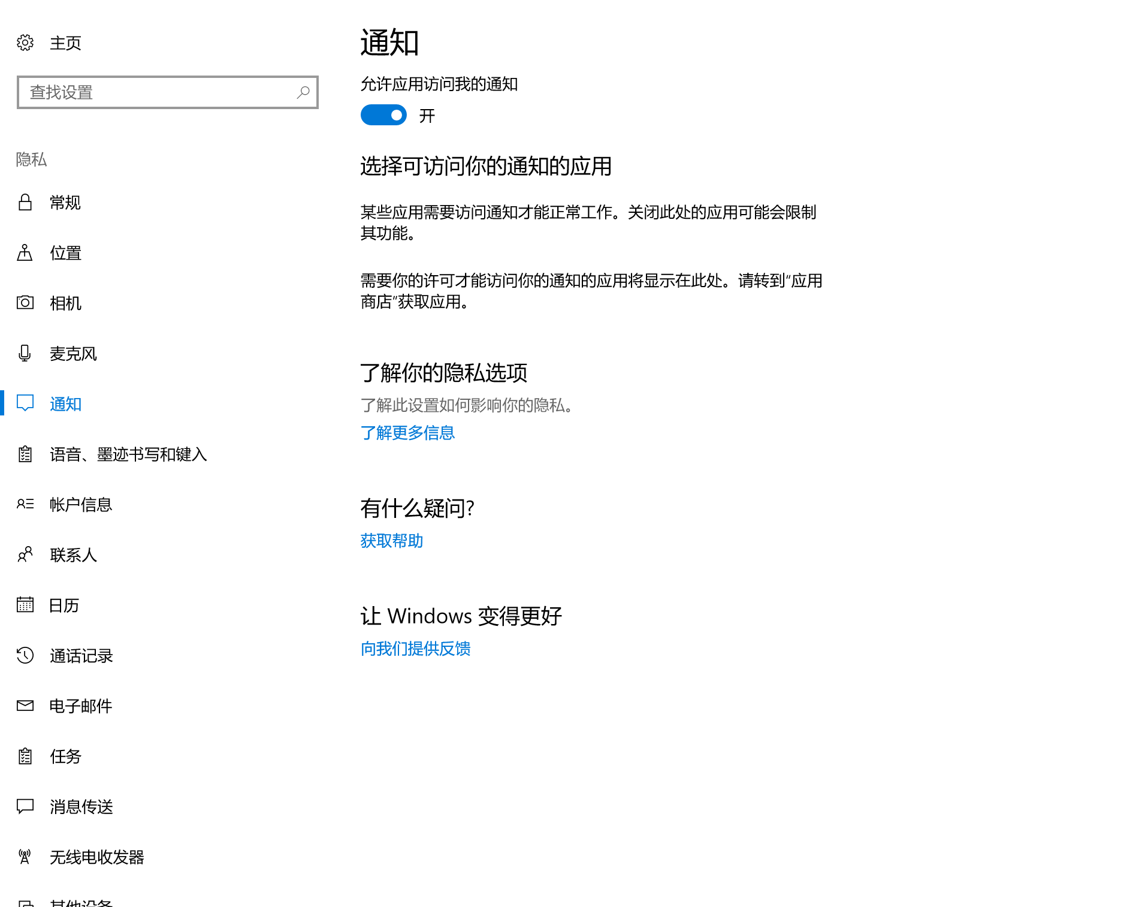Image resolution: width=1148 pixels, height=907 pixels.
Task: Click the chat icon beside 消息传送
Action: (25, 806)
